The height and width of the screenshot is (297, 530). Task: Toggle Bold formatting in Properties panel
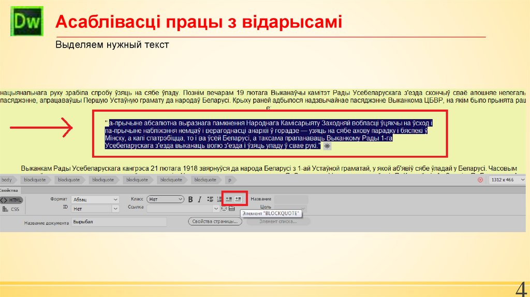[190, 199]
